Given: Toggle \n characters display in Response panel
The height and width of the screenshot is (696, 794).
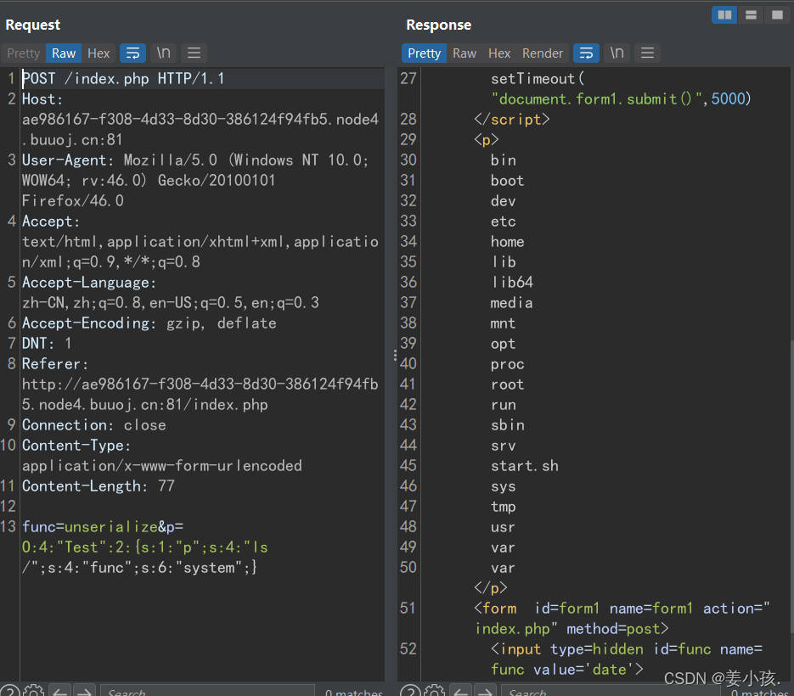Looking at the screenshot, I should [617, 53].
